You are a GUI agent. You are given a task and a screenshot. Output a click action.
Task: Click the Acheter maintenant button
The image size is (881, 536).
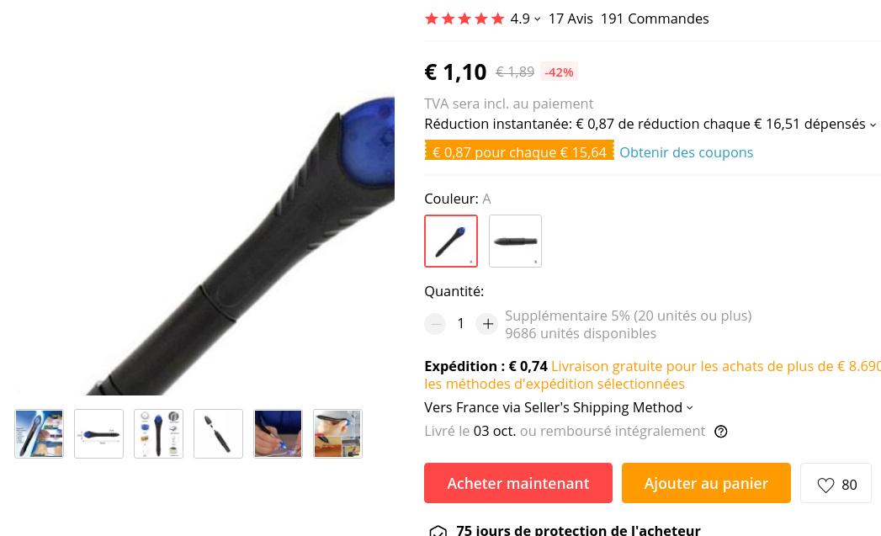518,483
